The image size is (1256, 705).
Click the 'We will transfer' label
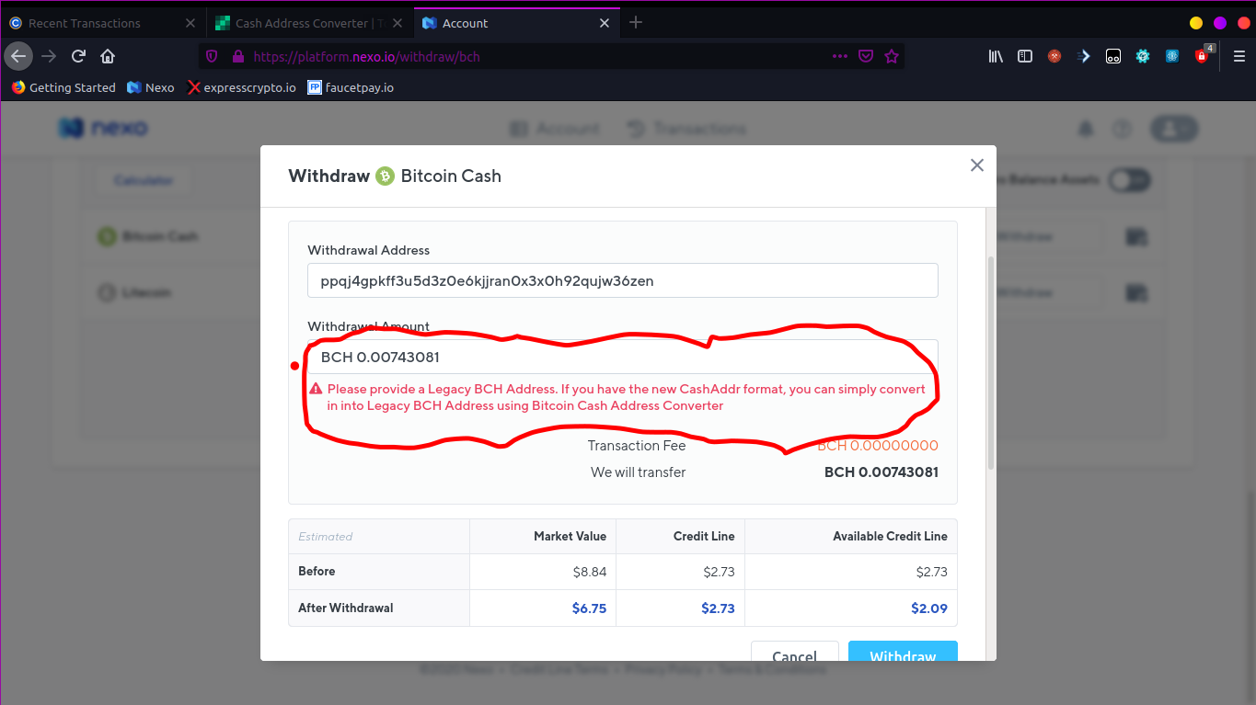click(639, 472)
